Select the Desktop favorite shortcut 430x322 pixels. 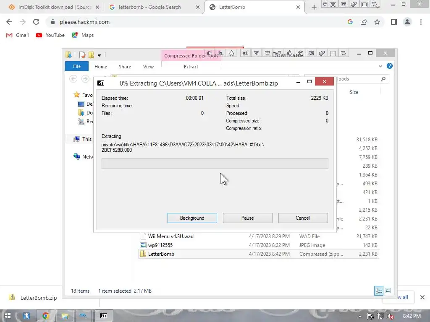coord(86,104)
